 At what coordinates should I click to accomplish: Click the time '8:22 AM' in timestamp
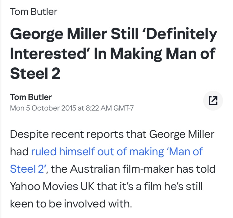pyautogui.click(x=99, y=108)
